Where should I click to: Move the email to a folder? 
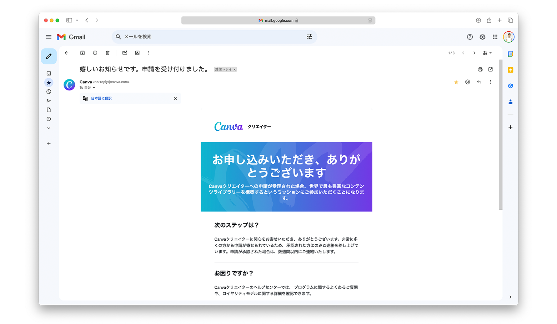click(137, 53)
